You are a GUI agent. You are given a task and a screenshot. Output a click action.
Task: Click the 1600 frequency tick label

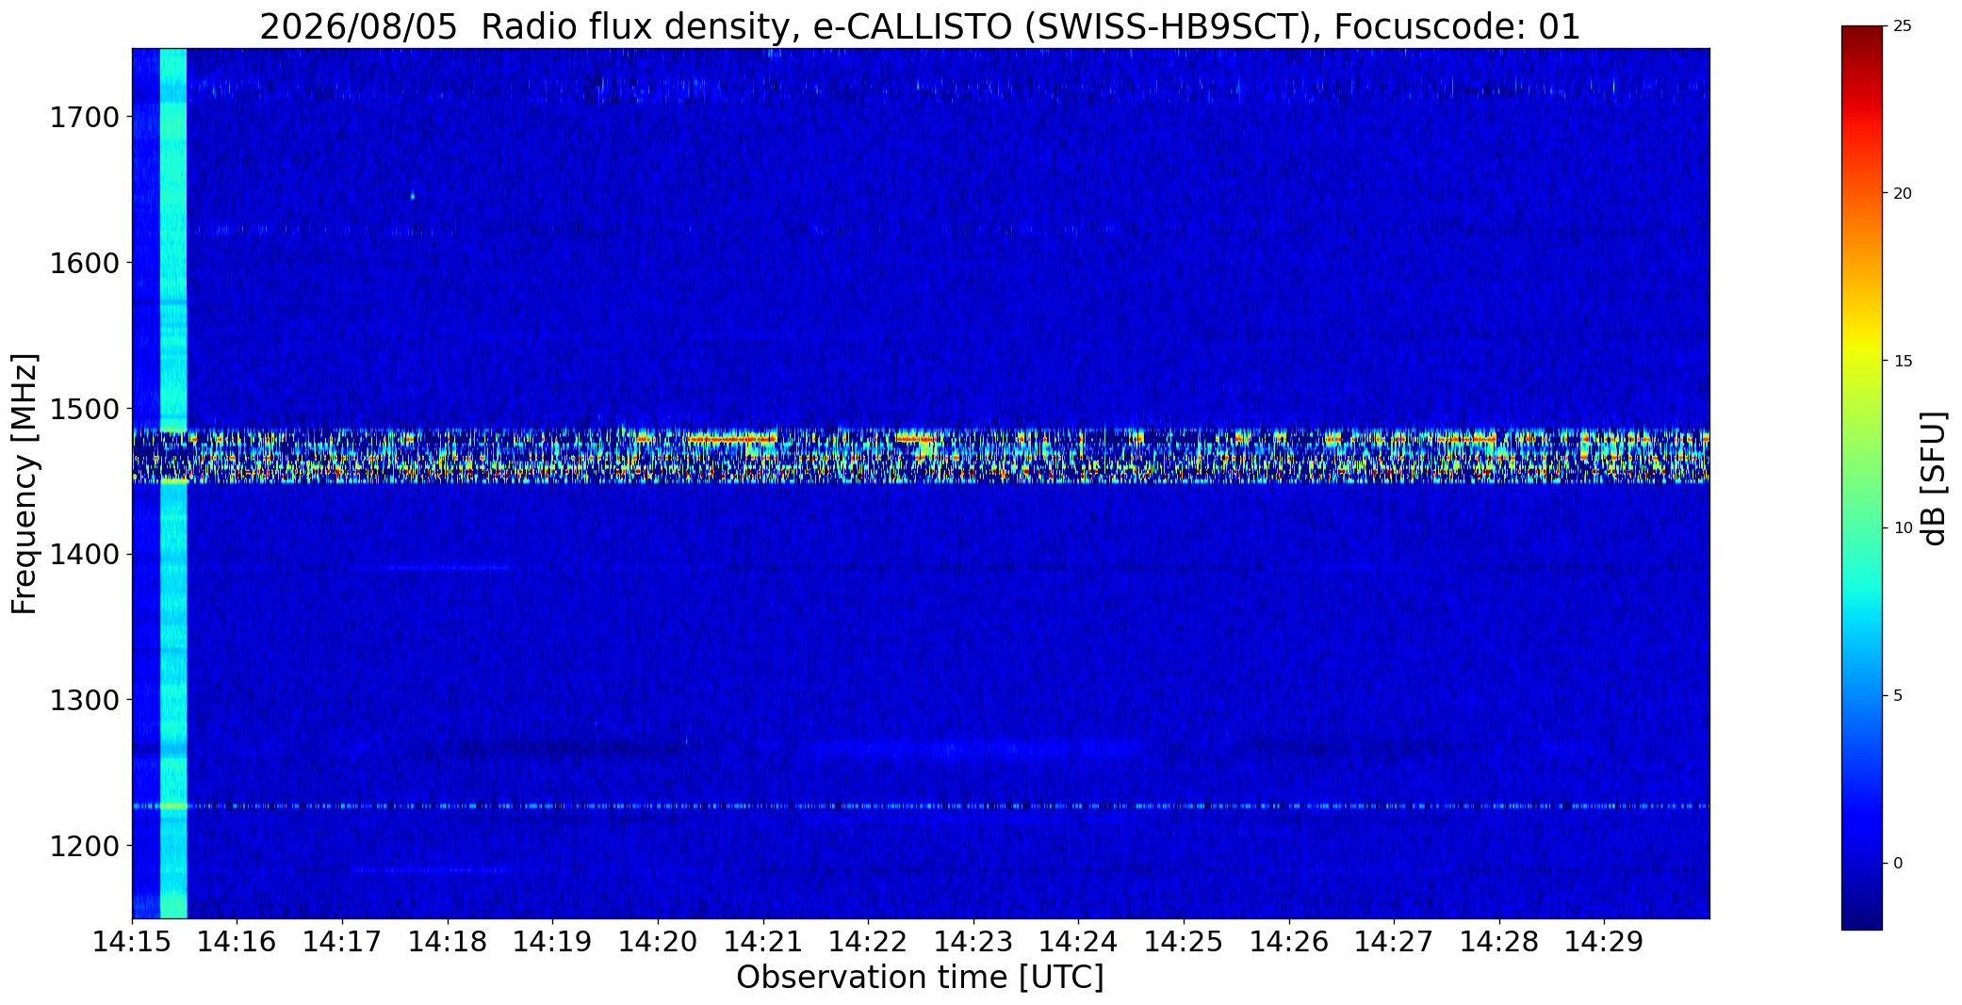click(x=84, y=263)
